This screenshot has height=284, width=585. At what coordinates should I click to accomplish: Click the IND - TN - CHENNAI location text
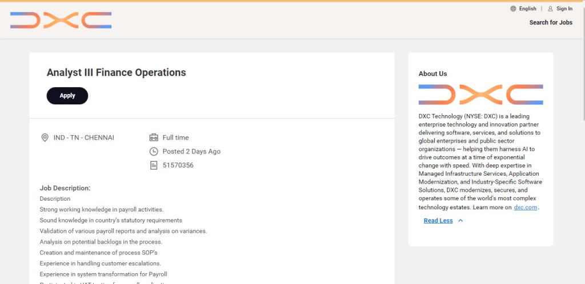tap(84, 137)
